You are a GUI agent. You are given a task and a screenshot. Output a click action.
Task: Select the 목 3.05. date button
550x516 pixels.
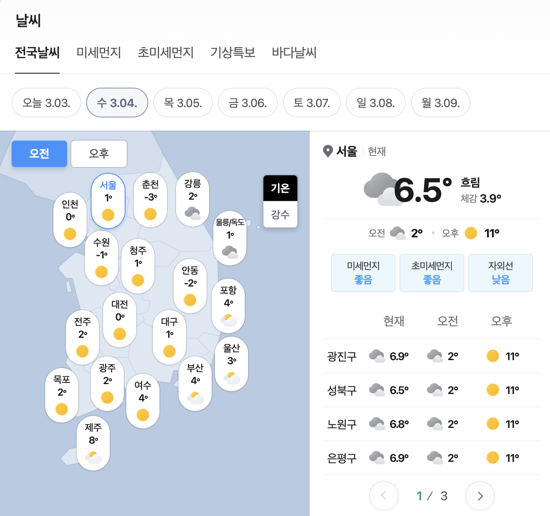[183, 103]
